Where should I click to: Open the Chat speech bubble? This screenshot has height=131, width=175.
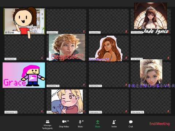coord(131,122)
